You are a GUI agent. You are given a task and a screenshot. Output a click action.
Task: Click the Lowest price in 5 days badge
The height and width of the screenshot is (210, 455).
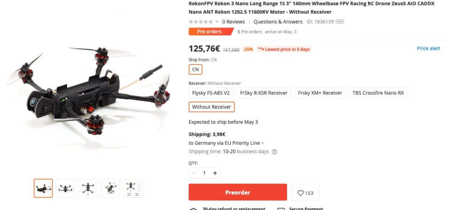pyautogui.click(x=284, y=49)
